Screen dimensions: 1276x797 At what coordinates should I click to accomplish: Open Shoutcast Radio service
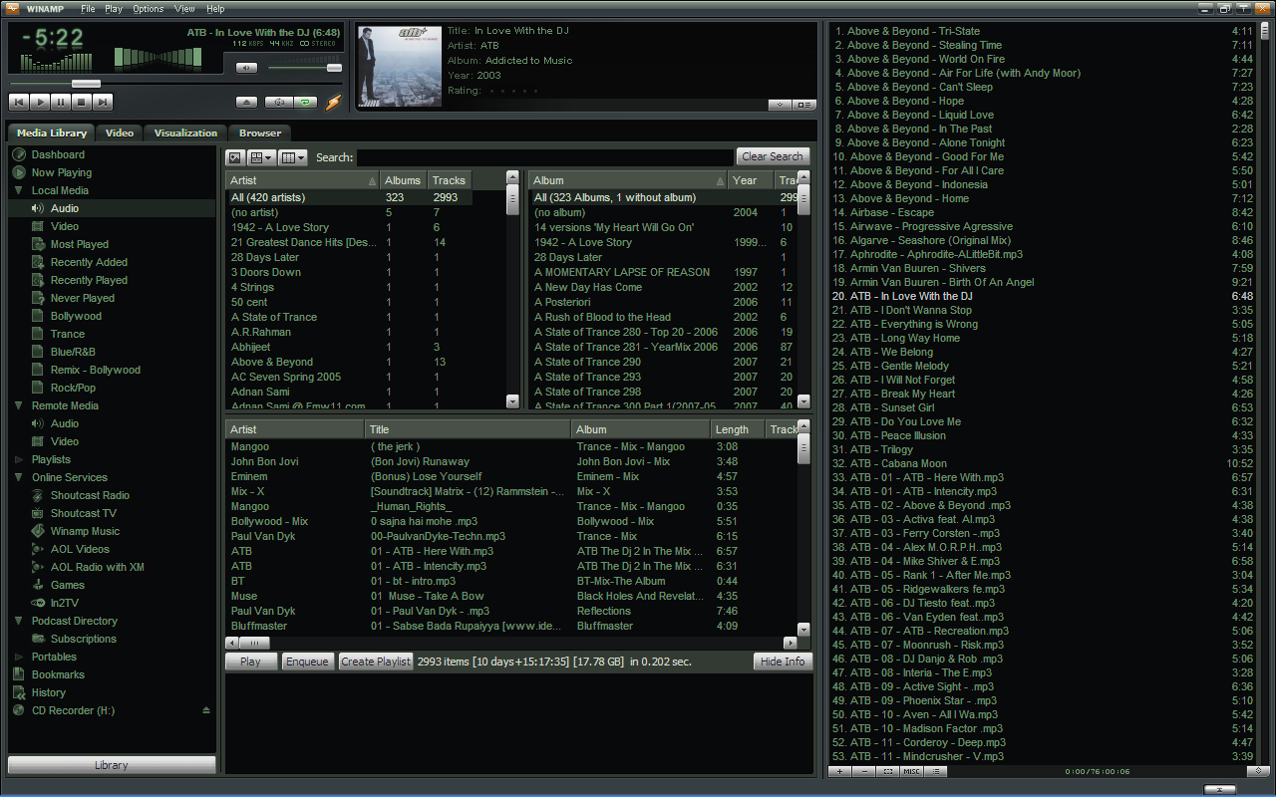[90, 495]
